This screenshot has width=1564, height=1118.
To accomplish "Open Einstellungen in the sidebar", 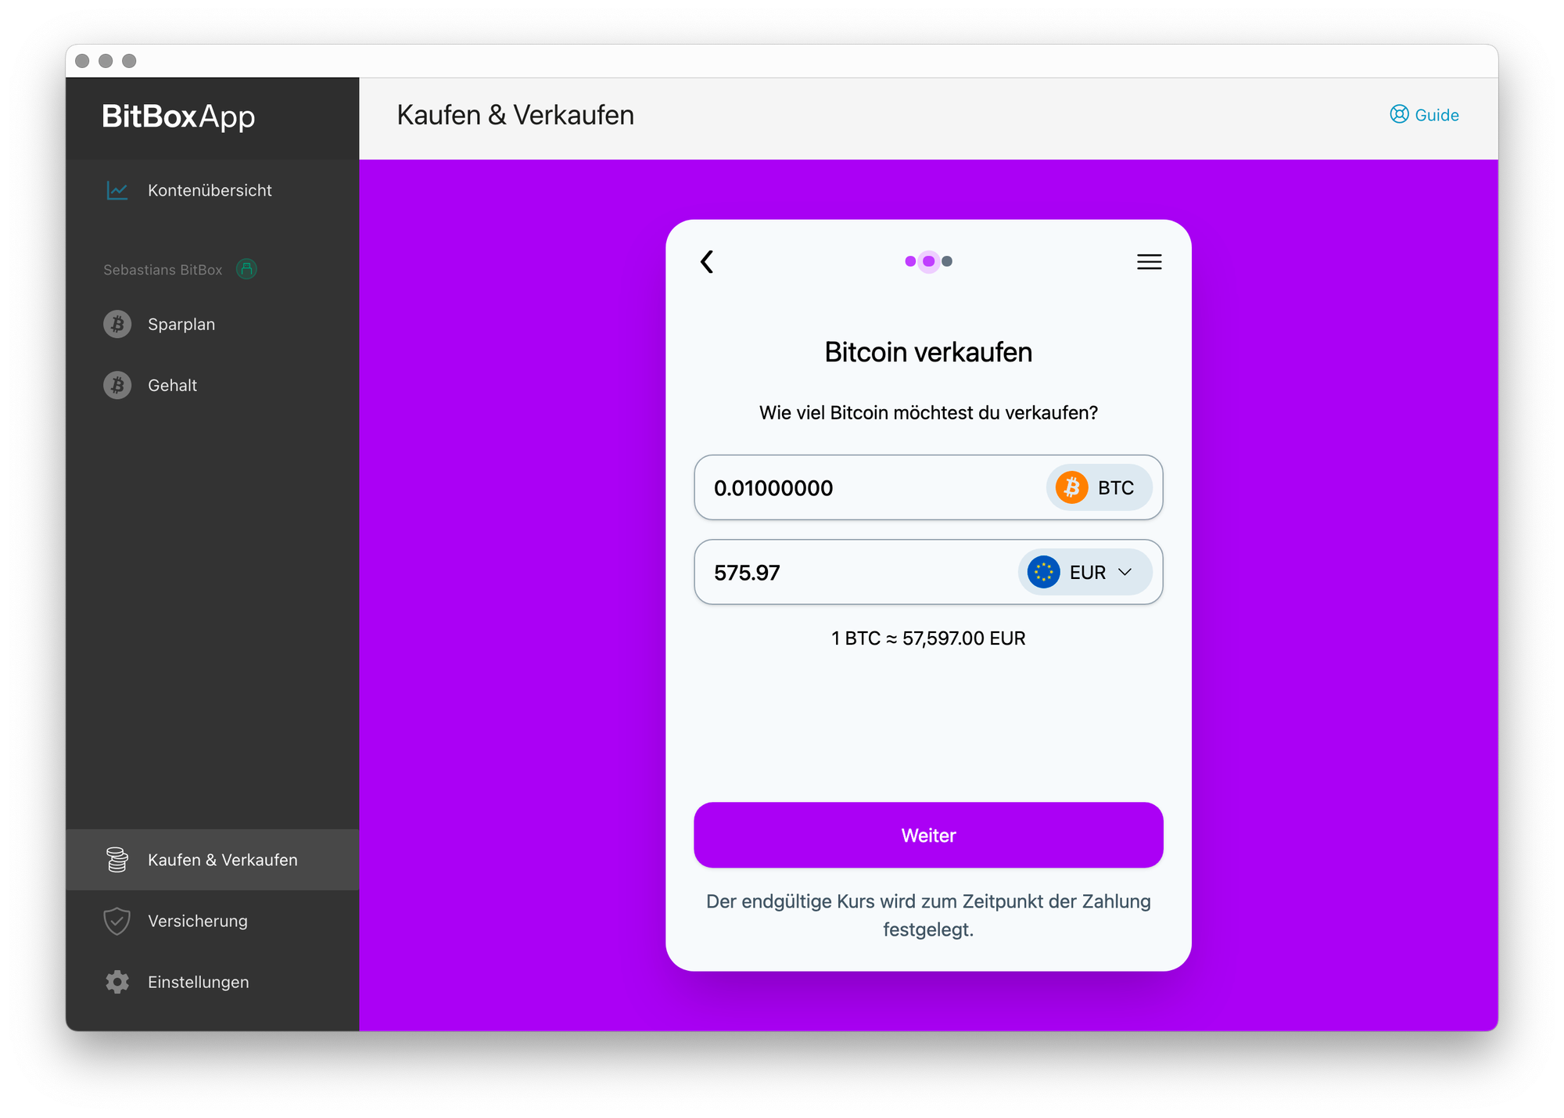I will 212,982.
